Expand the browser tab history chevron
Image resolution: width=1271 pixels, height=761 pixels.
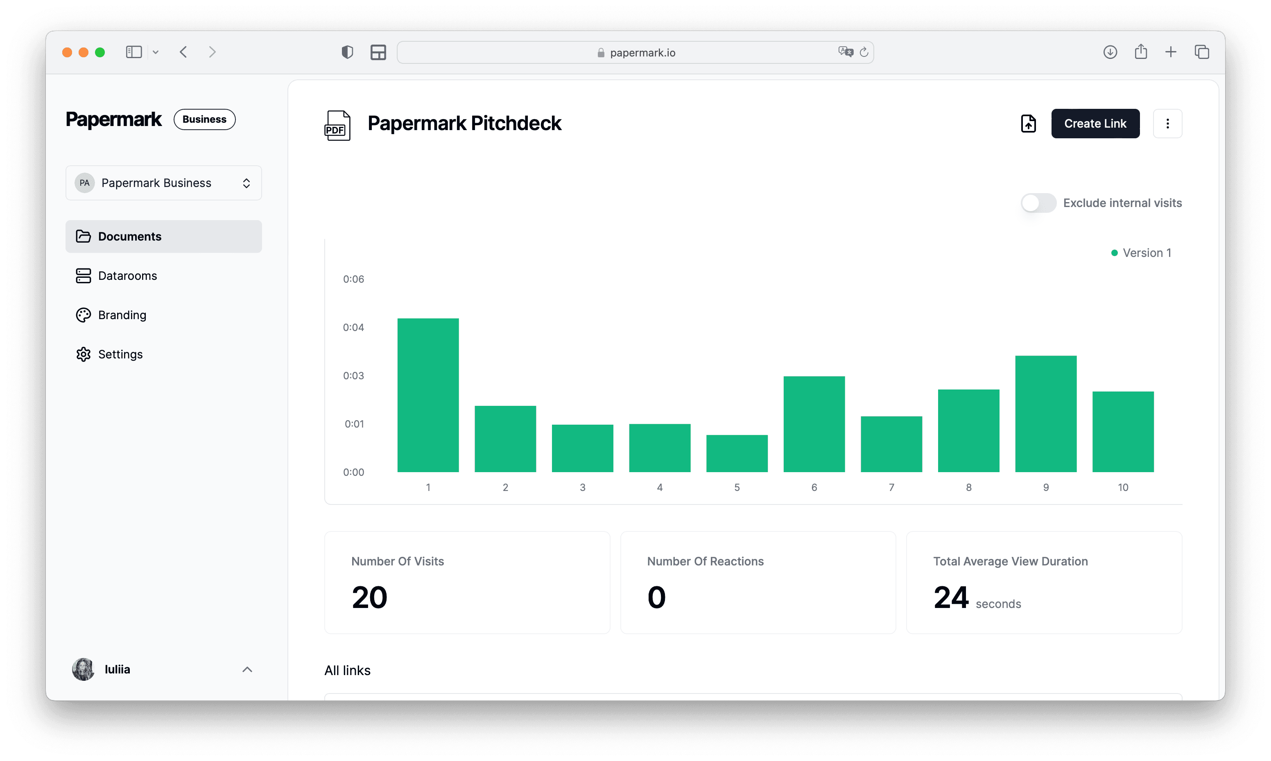coord(156,52)
